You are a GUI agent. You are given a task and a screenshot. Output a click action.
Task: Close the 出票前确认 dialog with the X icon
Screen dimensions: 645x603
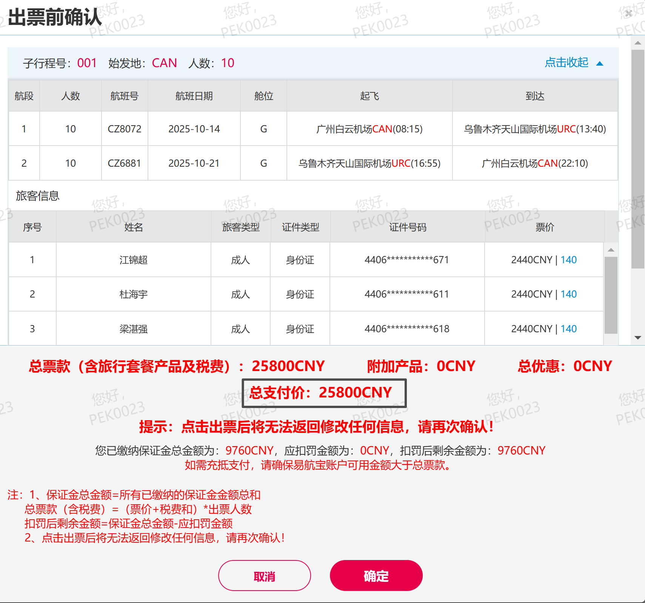click(x=628, y=14)
